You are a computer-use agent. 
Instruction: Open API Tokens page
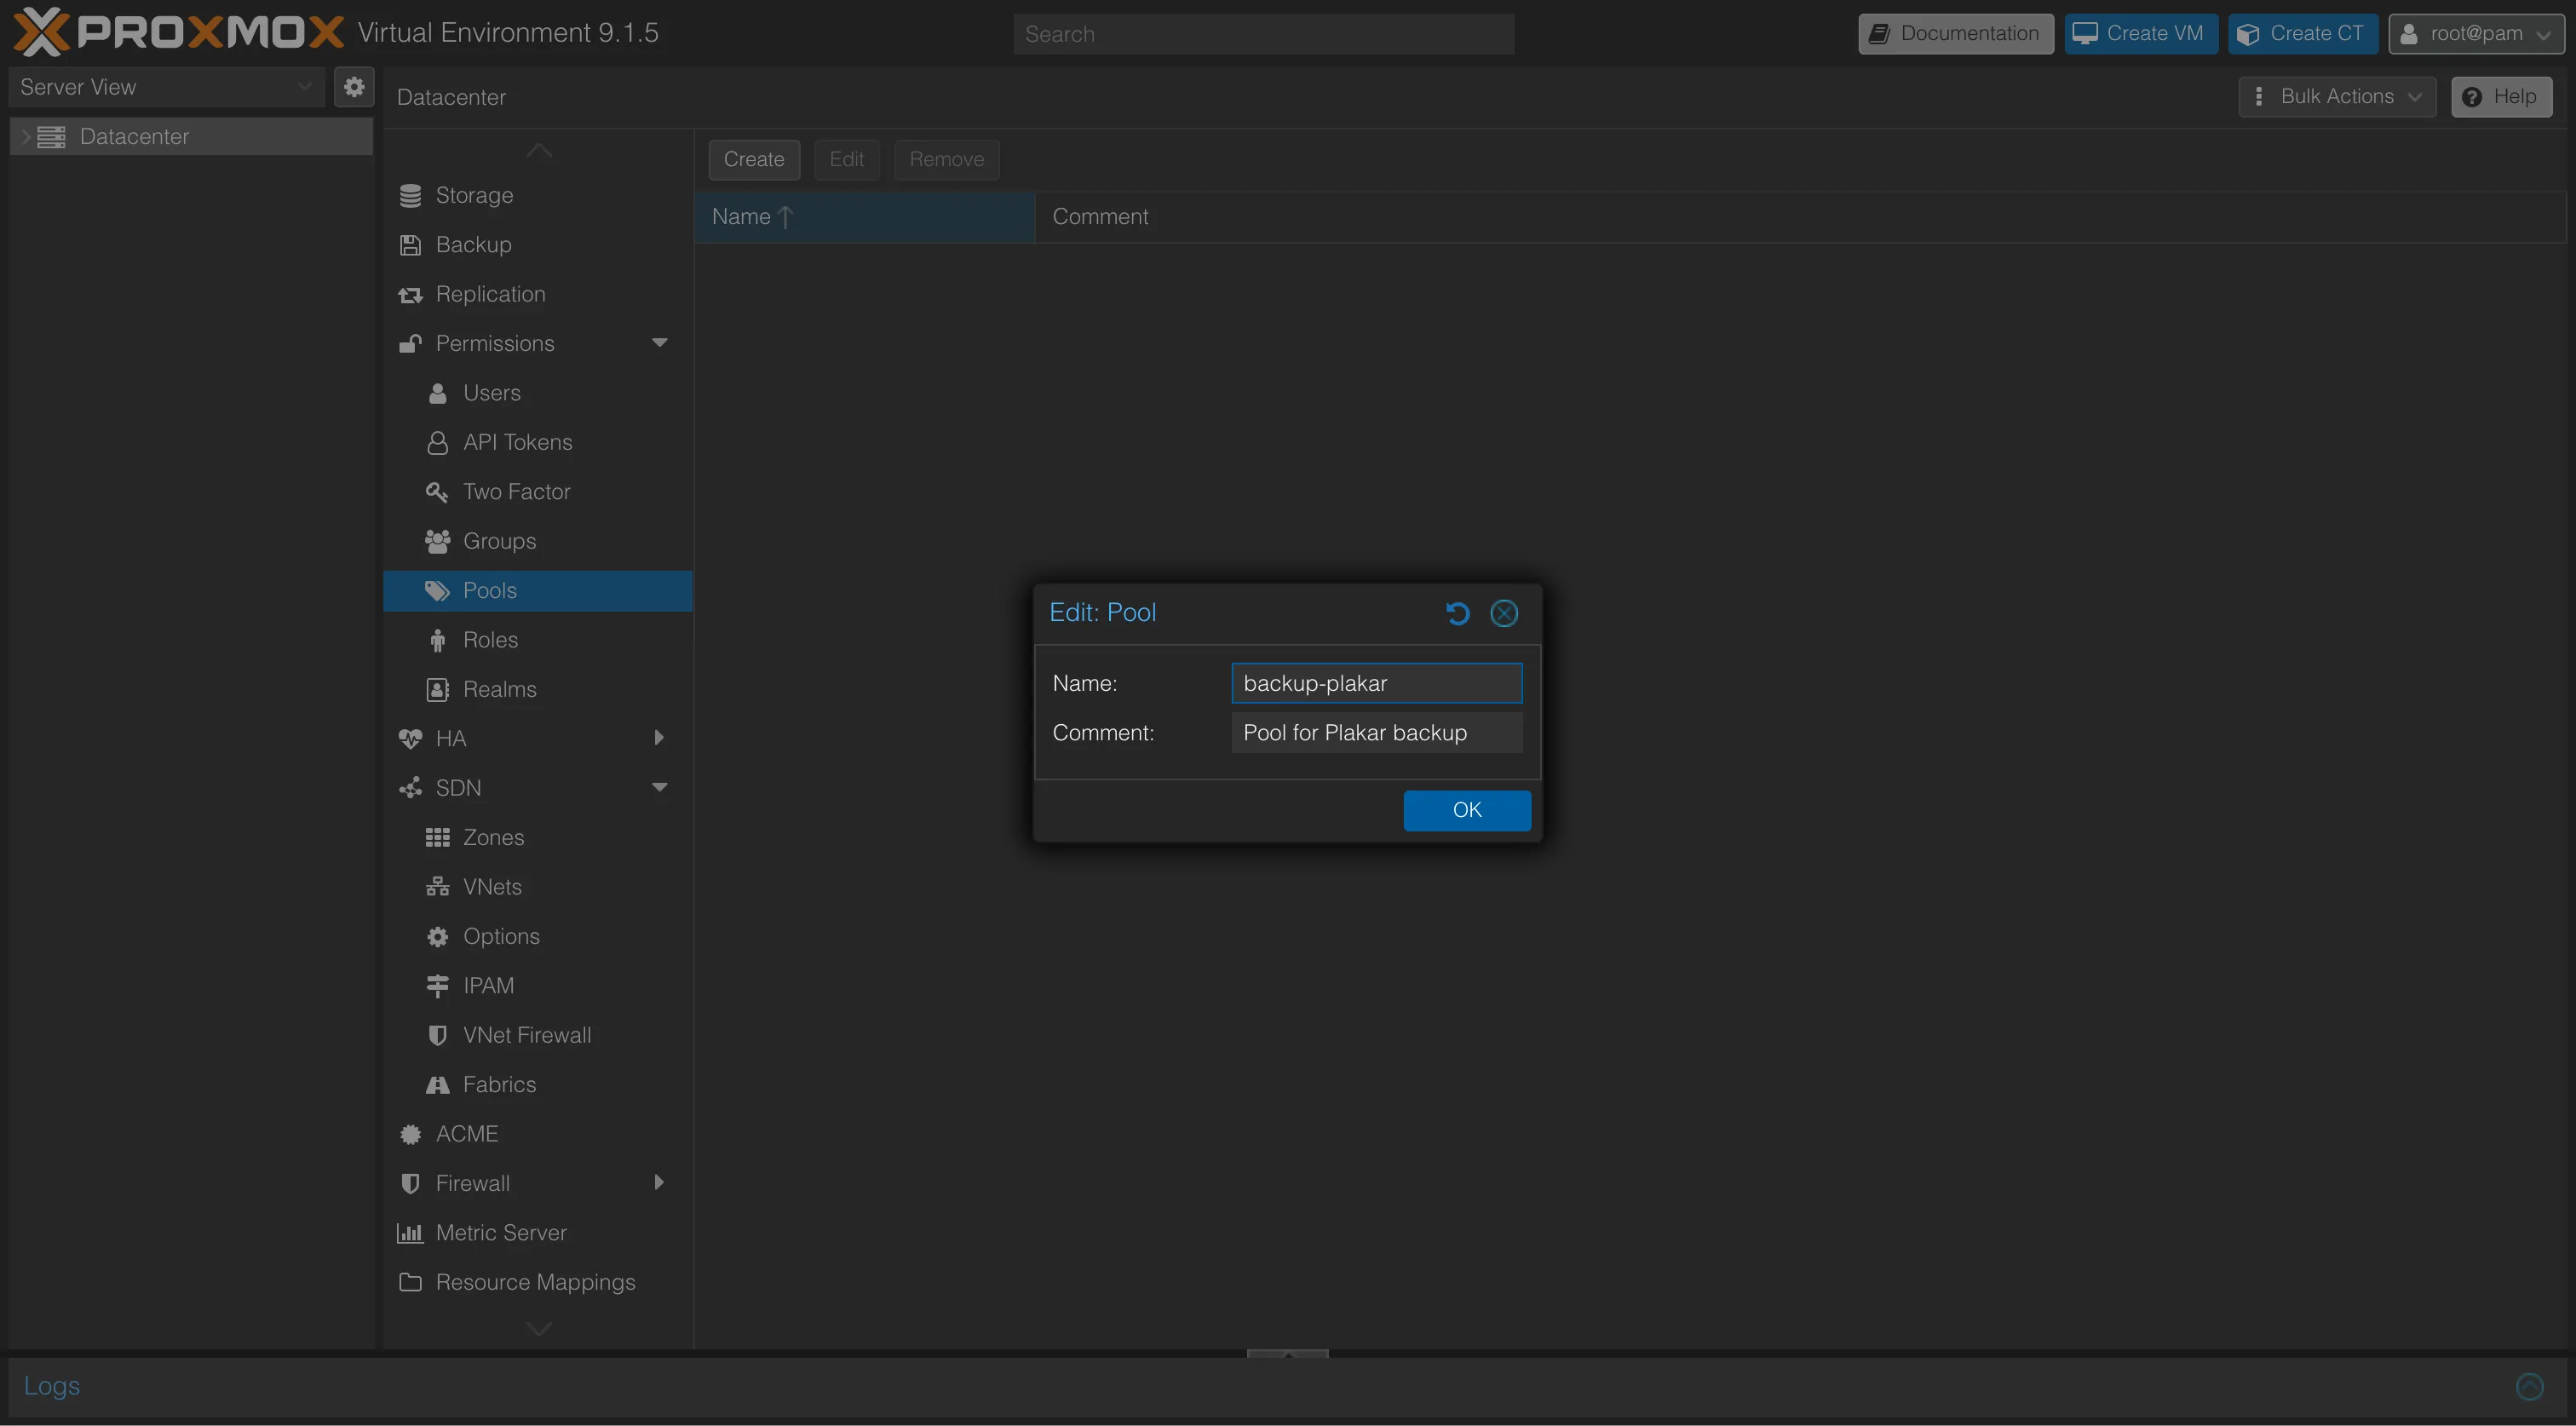[x=537, y=442]
